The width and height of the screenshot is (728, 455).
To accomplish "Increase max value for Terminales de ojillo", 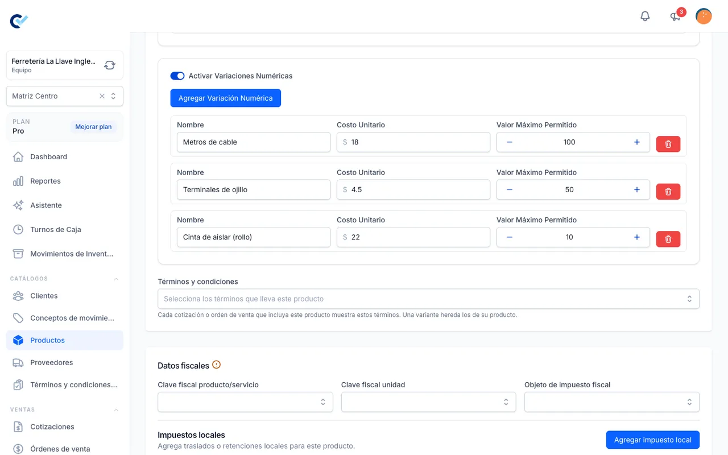I will click(x=637, y=189).
